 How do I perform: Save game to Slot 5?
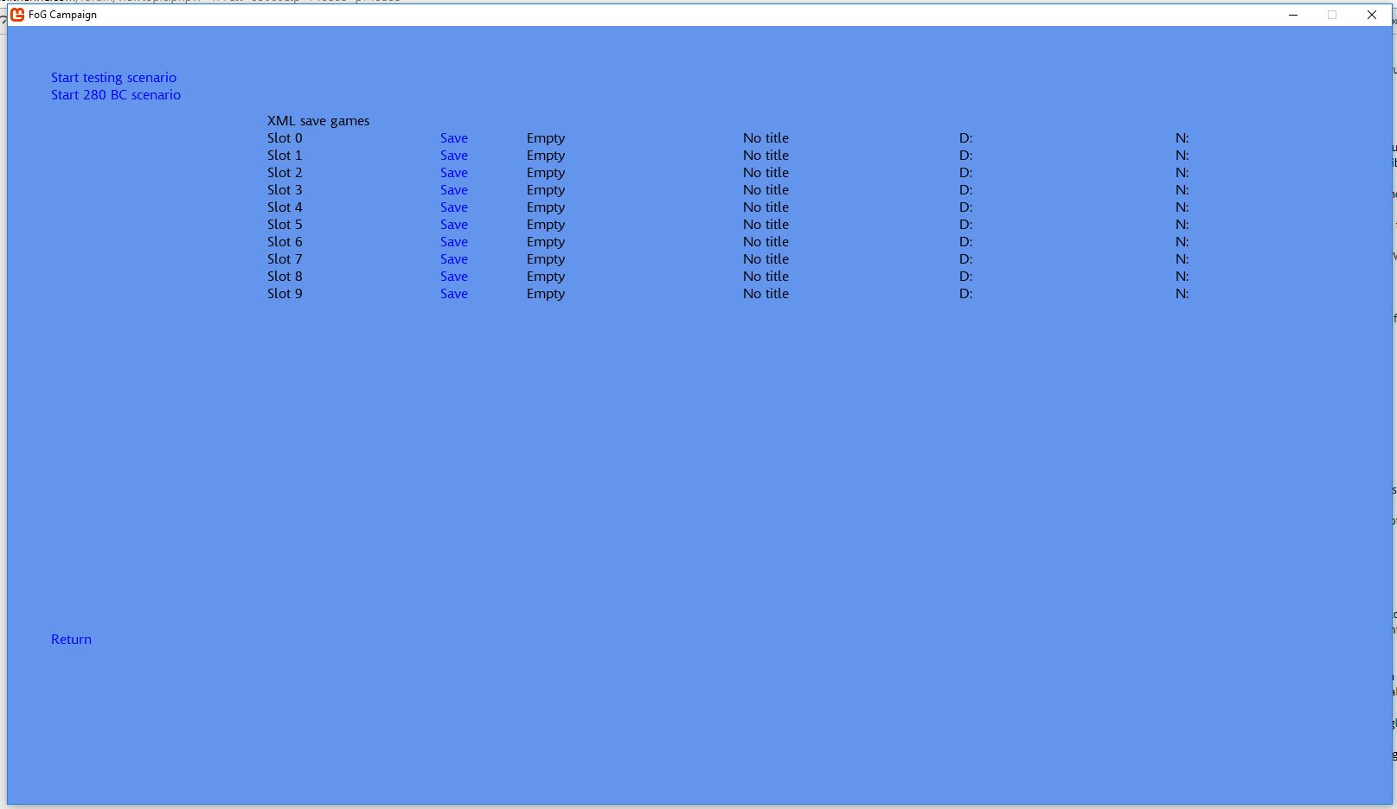(453, 225)
